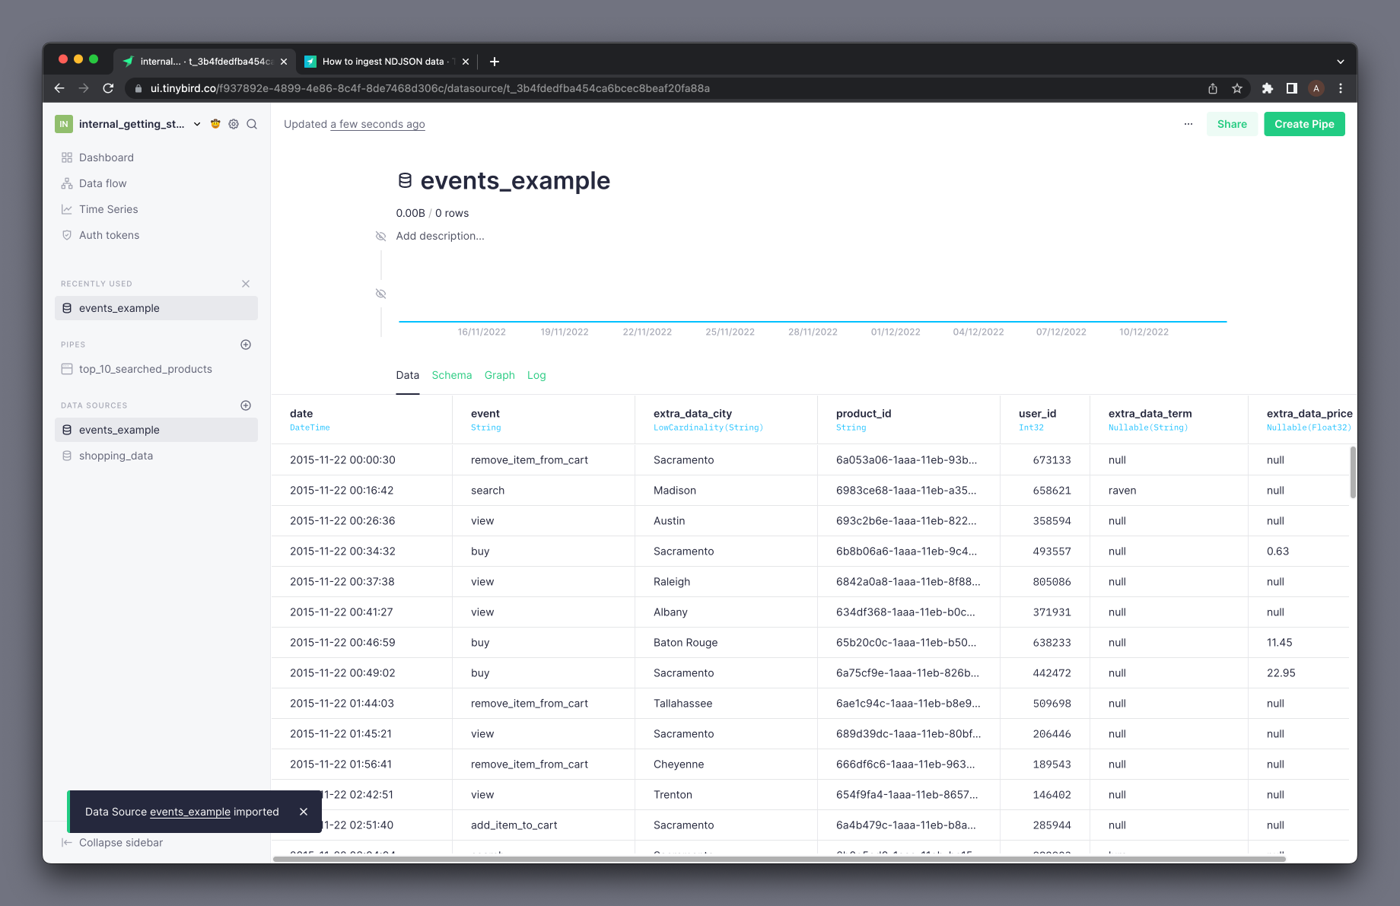Open Dashboard in the sidebar
Viewport: 1400px width, 906px height.
tap(107, 157)
